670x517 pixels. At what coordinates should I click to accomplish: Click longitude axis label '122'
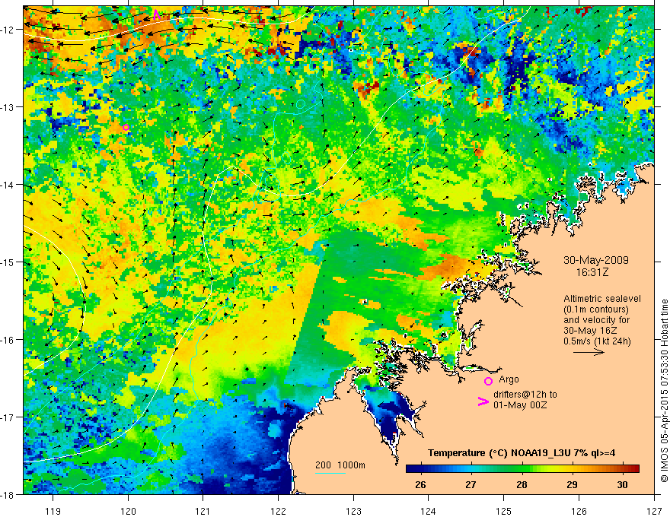(x=278, y=511)
